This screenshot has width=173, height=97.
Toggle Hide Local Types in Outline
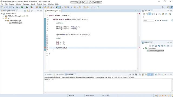coord(168,46)
